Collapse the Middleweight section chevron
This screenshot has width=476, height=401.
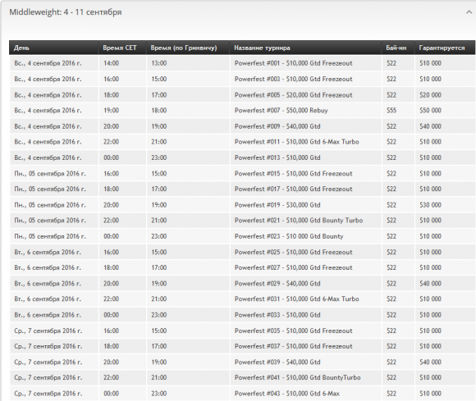point(469,12)
